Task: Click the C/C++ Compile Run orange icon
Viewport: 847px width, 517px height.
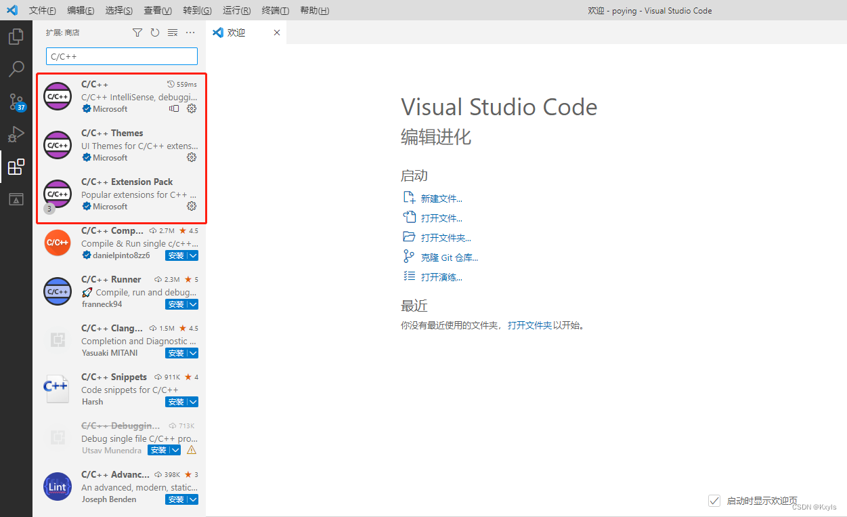Action: [x=58, y=243]
